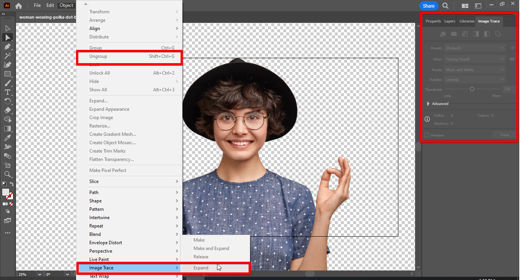Click the Threshold slider handle
The image size is (520, 280).
(x=472, y=89)
